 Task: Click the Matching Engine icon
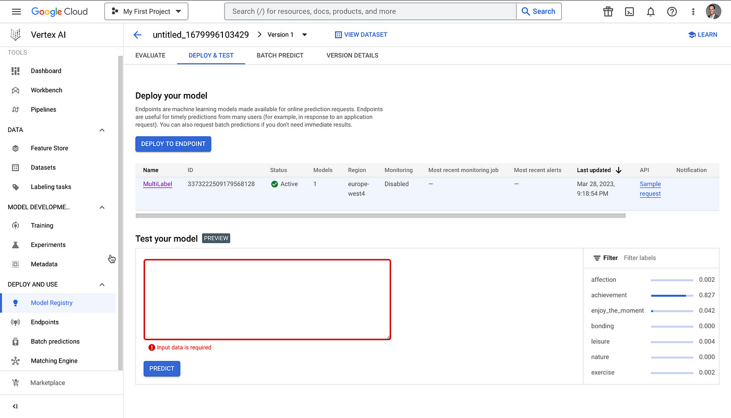[x=16, y=361]
